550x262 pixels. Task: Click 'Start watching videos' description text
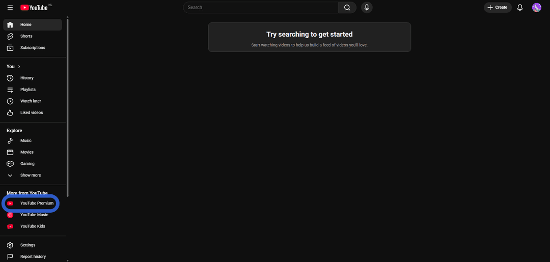(x=310, y=45)
